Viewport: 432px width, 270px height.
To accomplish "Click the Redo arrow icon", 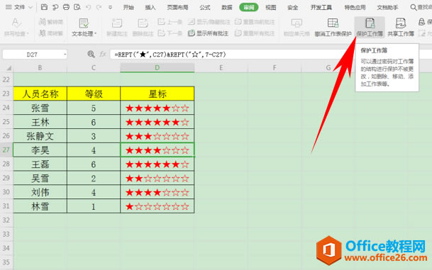I will coord(99,7).
